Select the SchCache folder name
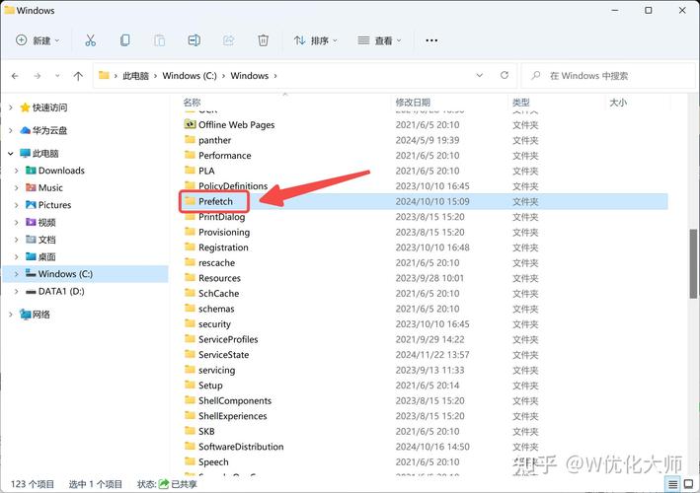The image size is (700, 493). click(219, 293)
